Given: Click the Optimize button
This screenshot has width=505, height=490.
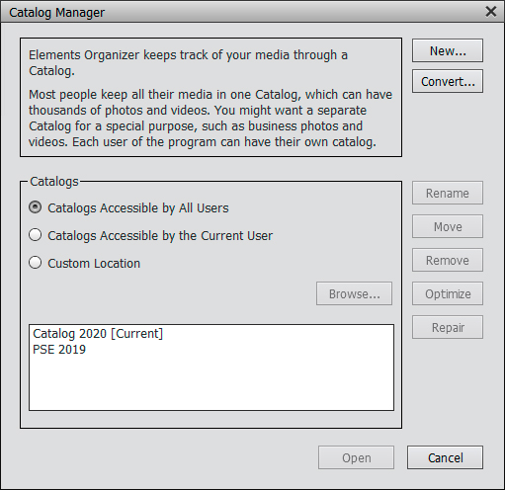Looking at the screenshot, I should coord(448,293).
